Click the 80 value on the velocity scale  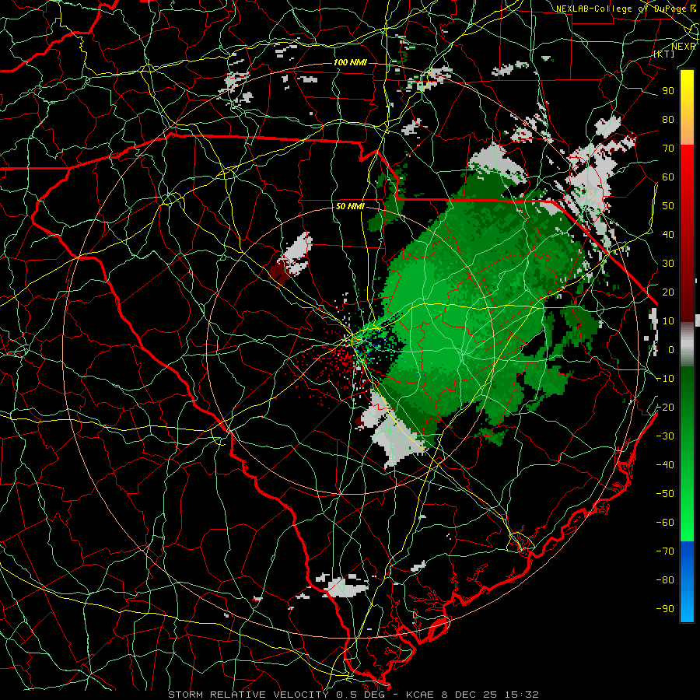pyautogui.click(x=668, y=120)
